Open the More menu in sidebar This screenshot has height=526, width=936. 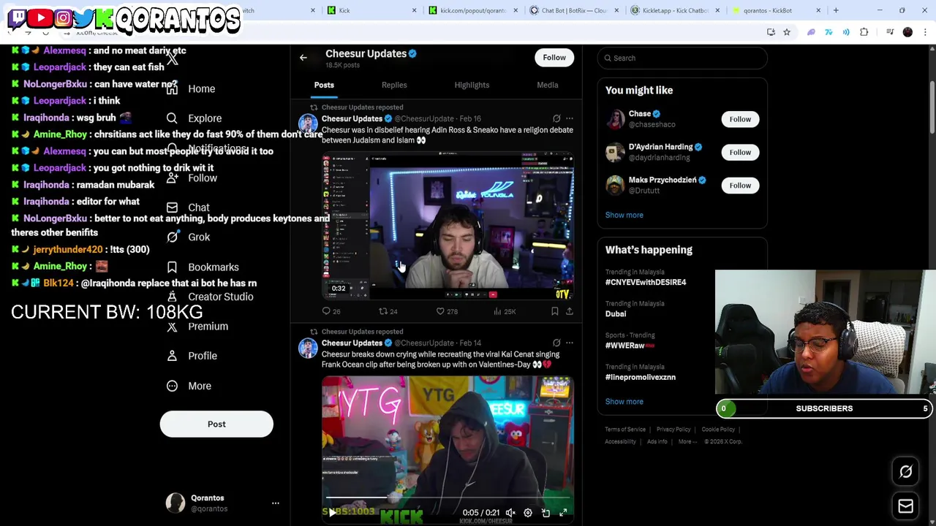(x=189, y=386)
